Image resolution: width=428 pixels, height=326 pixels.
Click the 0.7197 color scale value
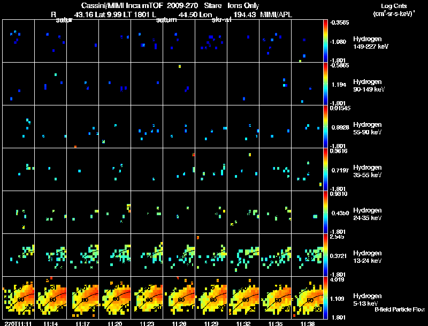pos(340,170)
